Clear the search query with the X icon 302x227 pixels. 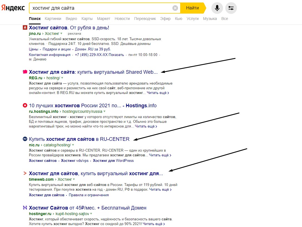[175, 8]
